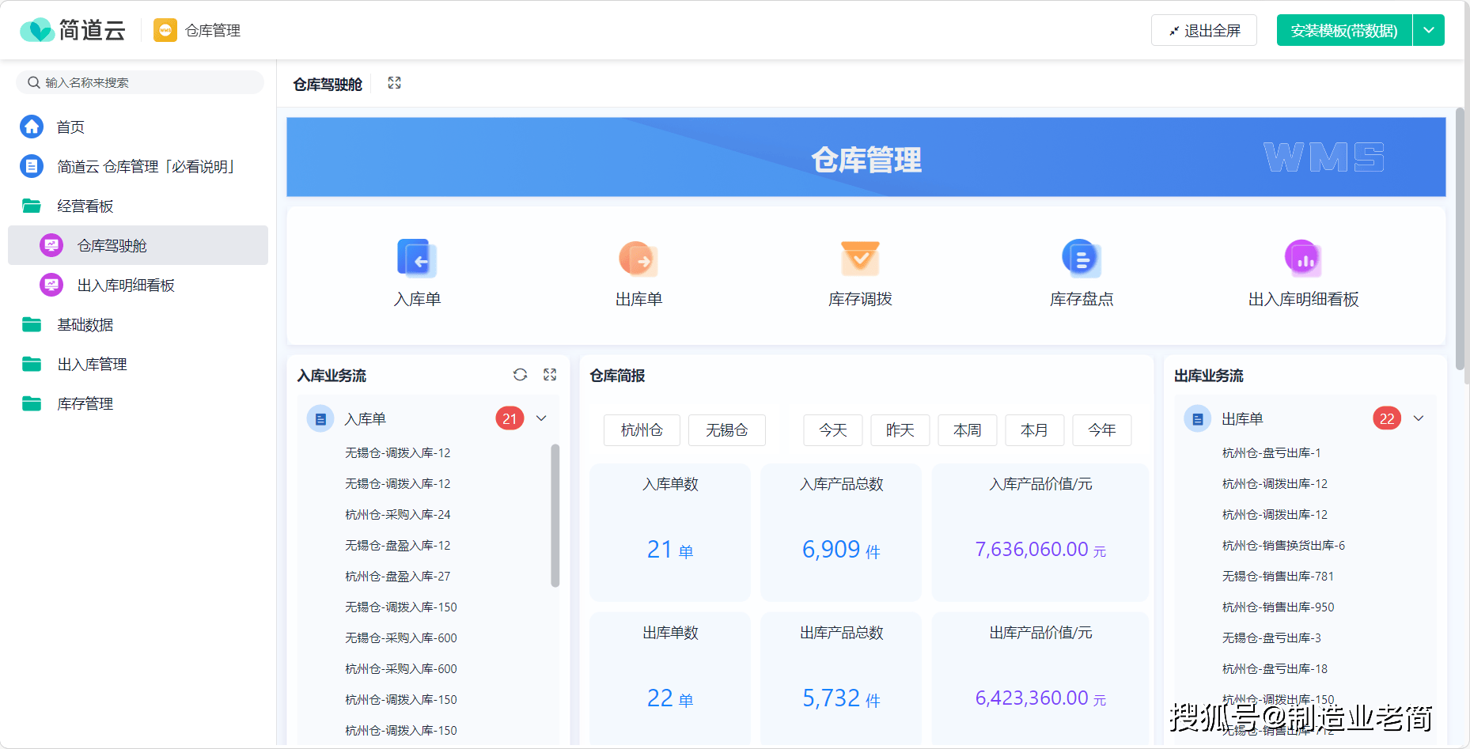Image resolution: width=1470 pixels, height=749 pixels.
Task: Expand 仓库驾驶舱 to fullscreen view
Action: click(x=393, y=82)
